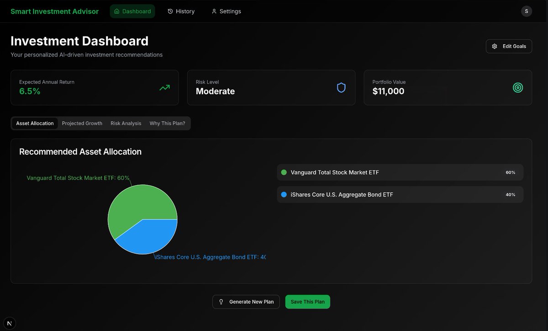This screenshot has height=331, width=548.
Task: Open the Why This Plan? tab
Action: 168,123
